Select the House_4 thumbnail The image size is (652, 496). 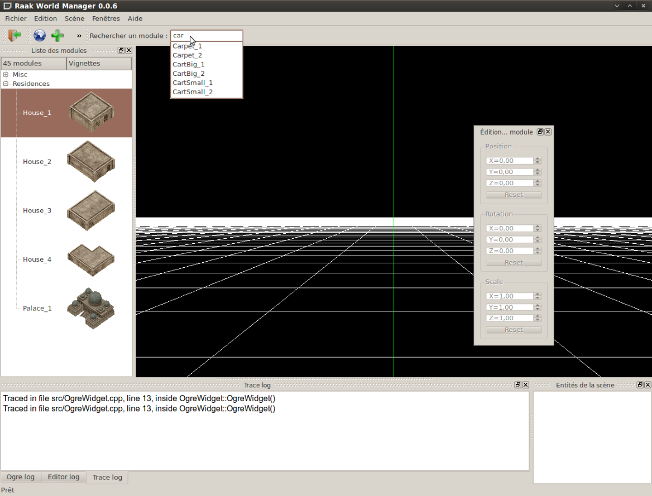click(91, 259)
